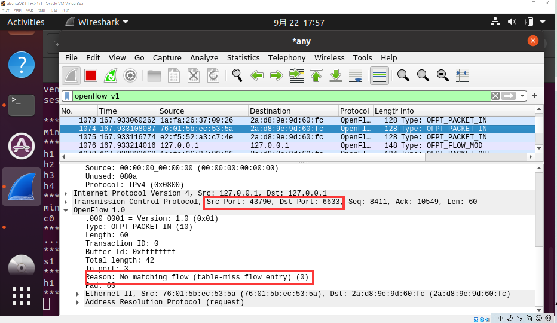
Task: Open the Help menu
Action: (x=389, y=58)
